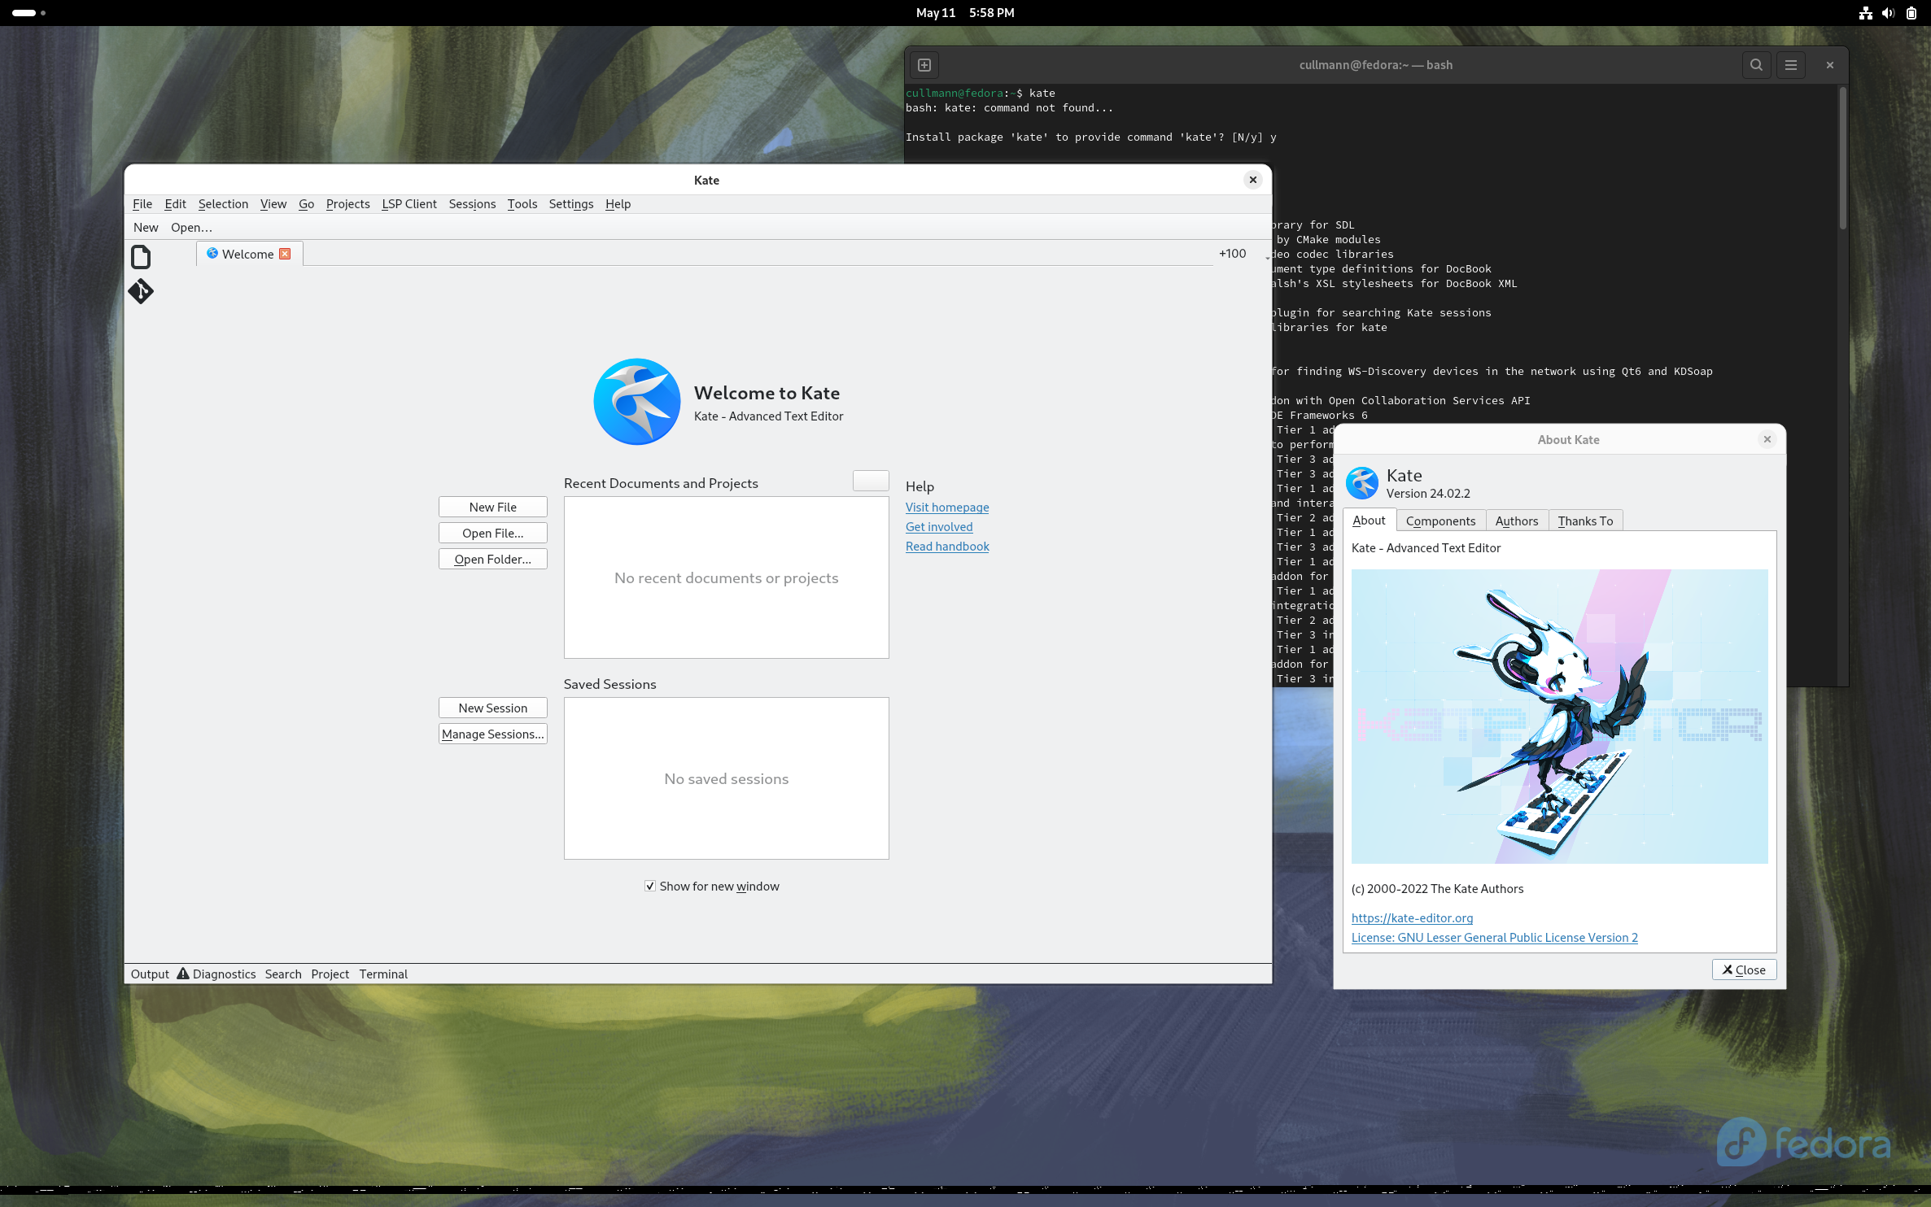Click the Kate mascot artwork image
This screenshot has height=1207, width=1931.
(1559, 716)
